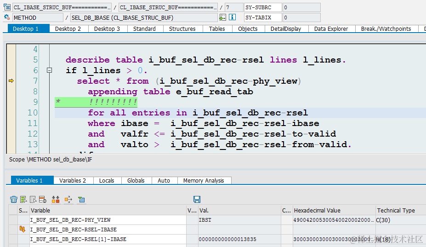Open the DetailDisplay tab
Screen dimensions: 426x247
(286, 29)
